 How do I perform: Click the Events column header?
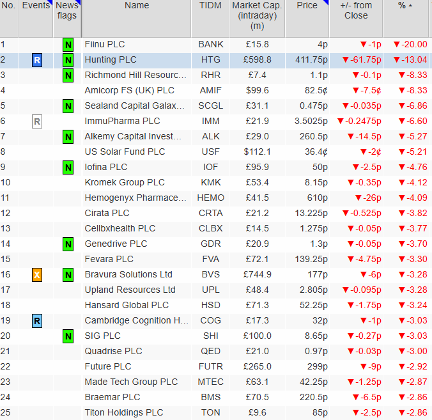coord(36,18)
